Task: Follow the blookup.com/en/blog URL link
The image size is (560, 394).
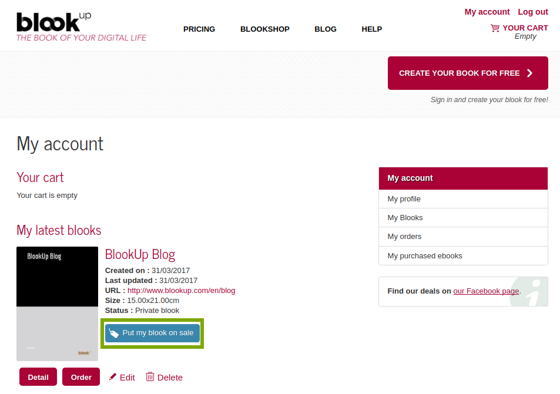Action: (x=182, y=291)
